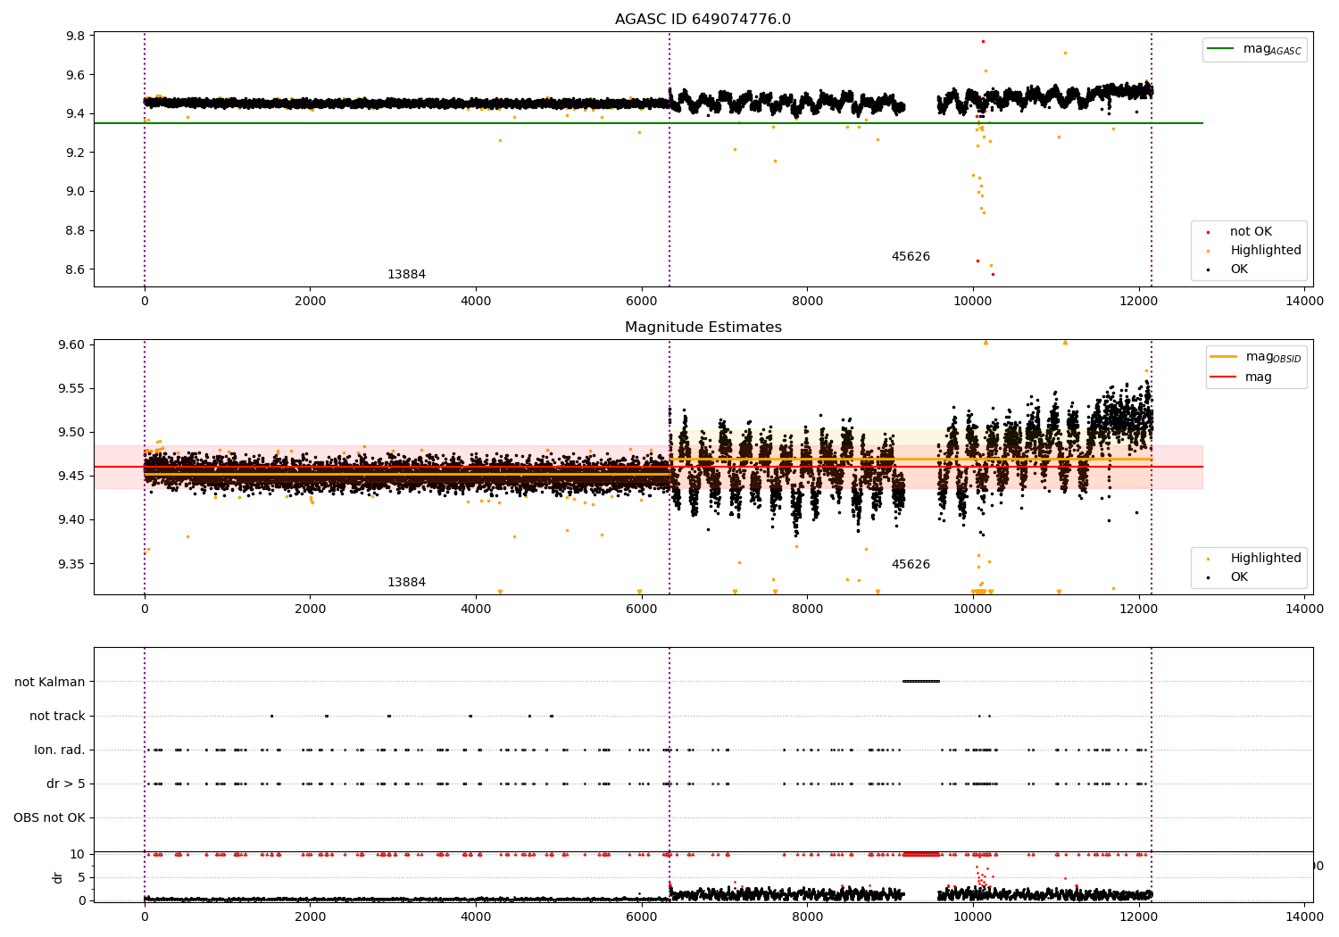This screenshot has width=1339, height=937.
Task: Click the green mag AGASC legend line sample
Action: click(1221, 49)
